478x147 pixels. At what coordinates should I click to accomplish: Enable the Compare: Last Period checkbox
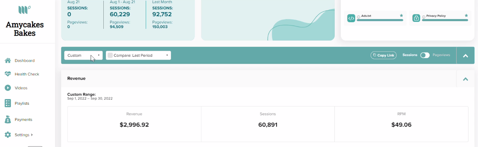click(110, 55)
